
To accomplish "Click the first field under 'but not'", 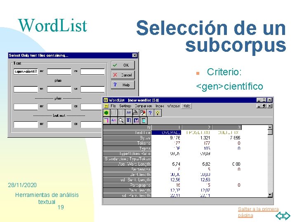I will coord(26,124).
